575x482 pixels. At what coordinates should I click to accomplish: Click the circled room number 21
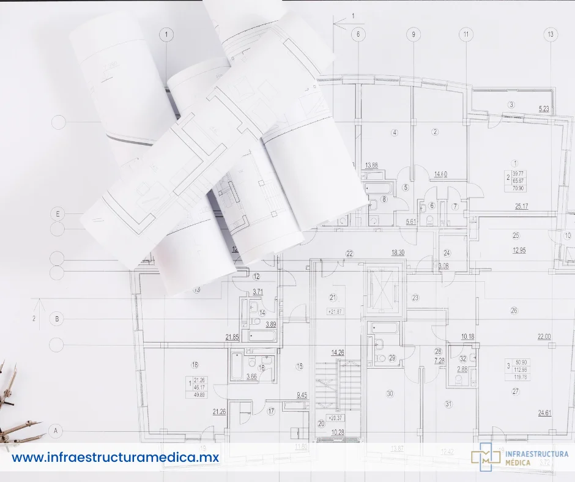point(333,298)
